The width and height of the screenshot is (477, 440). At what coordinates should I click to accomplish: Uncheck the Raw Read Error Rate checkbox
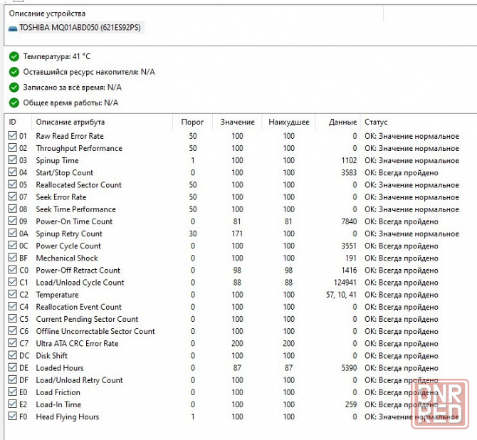click(x=12, y=136)
